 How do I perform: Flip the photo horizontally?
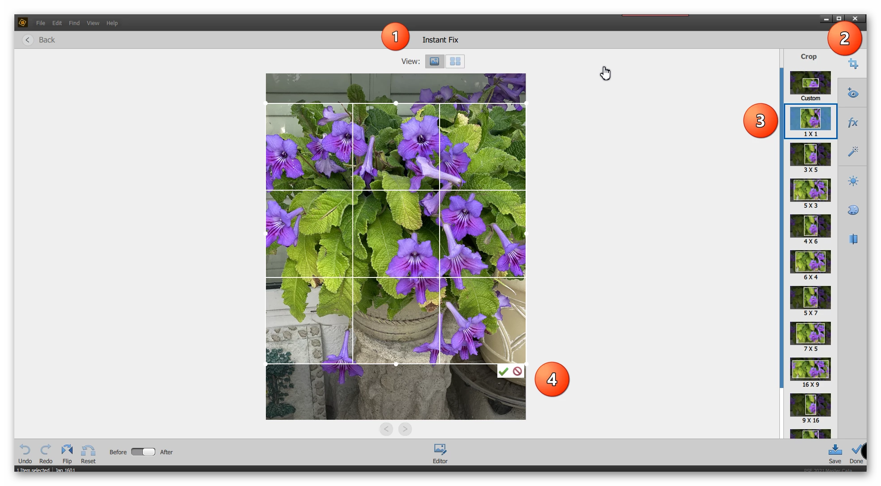click(x=67, y=453)
